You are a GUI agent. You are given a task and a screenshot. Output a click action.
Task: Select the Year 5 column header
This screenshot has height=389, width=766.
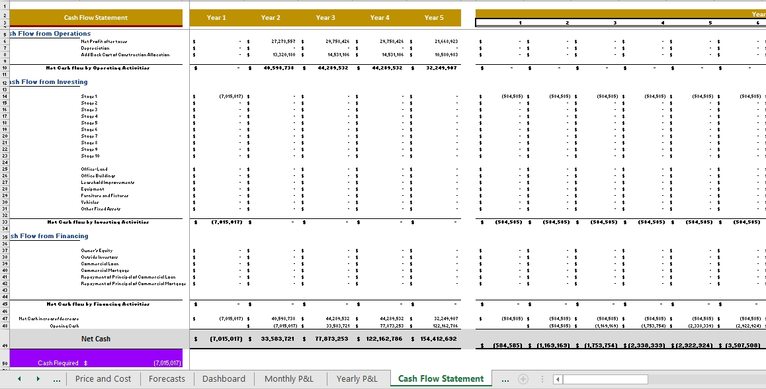(434, 18)
